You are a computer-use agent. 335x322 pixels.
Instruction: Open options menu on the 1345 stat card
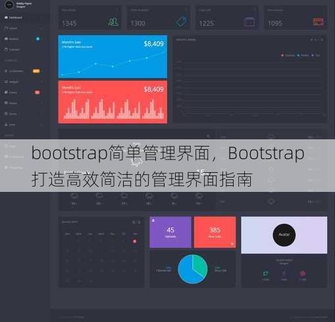point(118,10)
